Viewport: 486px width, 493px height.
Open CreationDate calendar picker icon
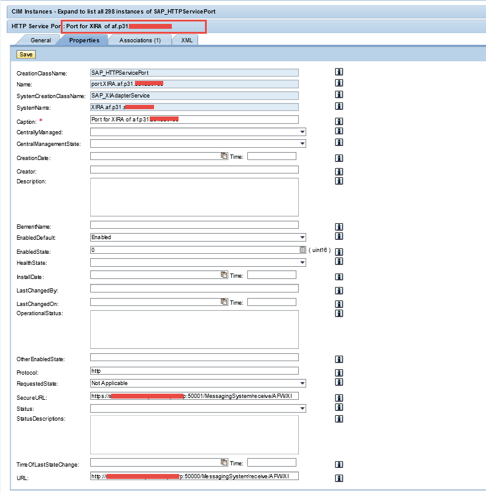(x=224, y=156)
